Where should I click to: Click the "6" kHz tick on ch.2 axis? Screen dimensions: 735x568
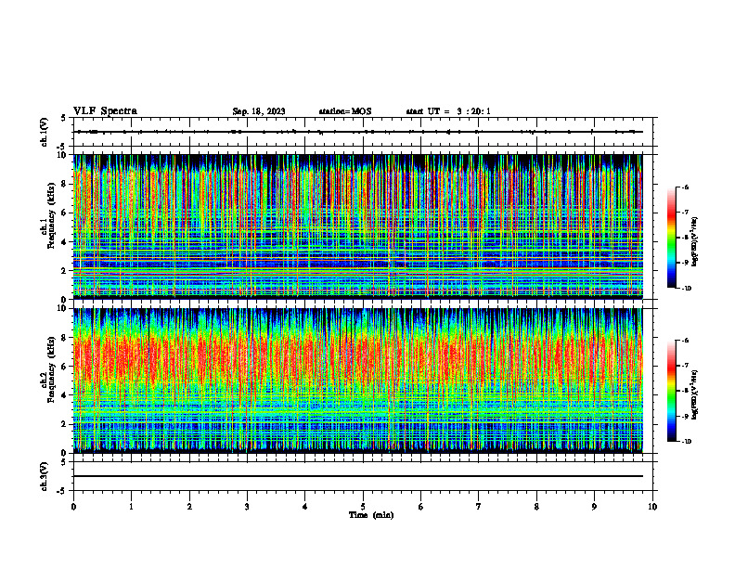click(65, 367)
